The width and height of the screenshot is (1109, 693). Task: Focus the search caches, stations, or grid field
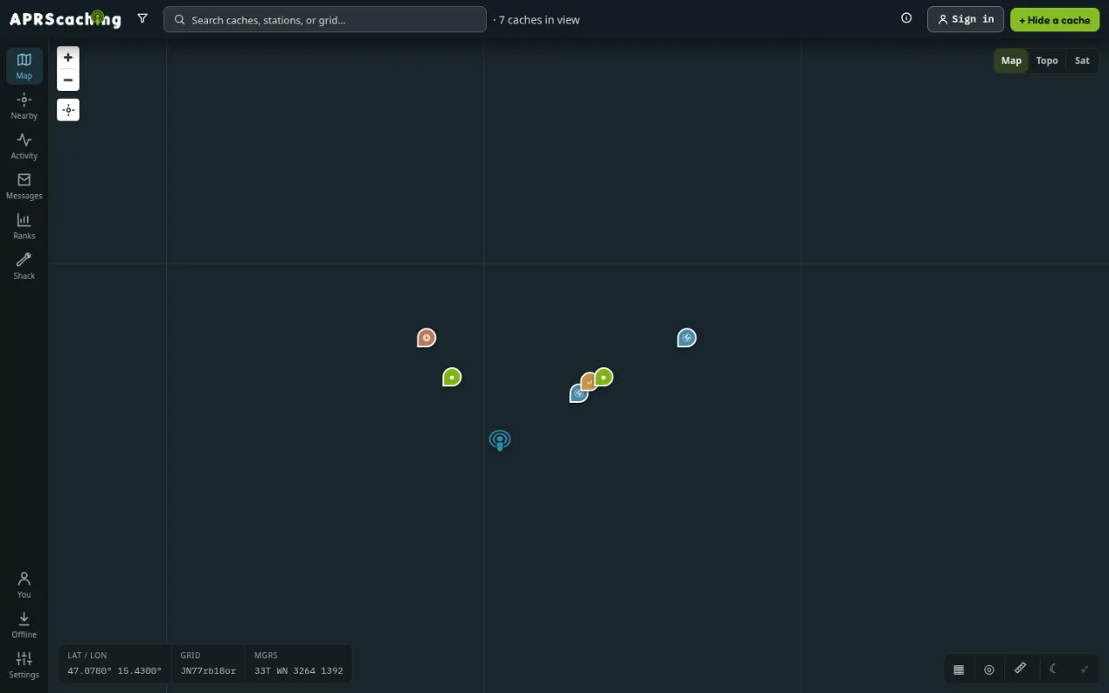325,19
